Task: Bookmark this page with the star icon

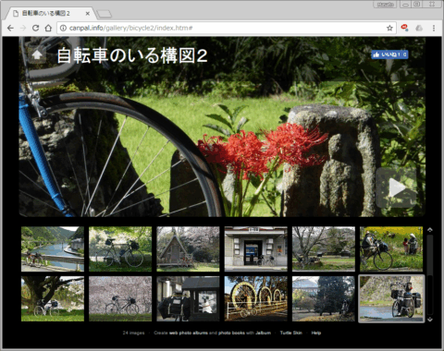Action: pyautogui.click(x=389, y=28)
